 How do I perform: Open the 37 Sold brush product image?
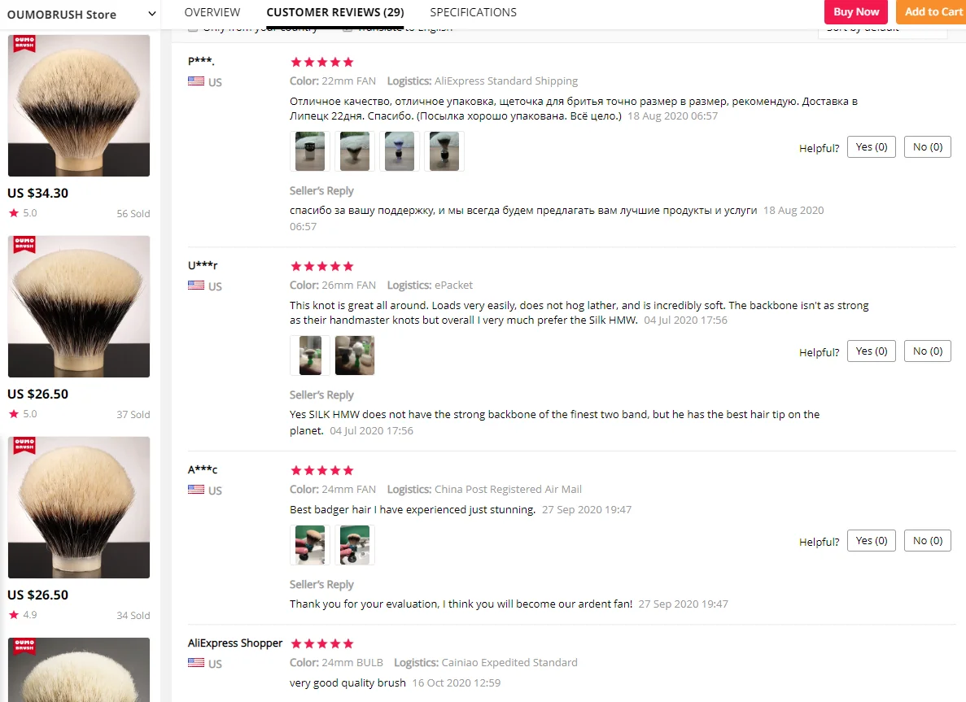click(79, 306)
